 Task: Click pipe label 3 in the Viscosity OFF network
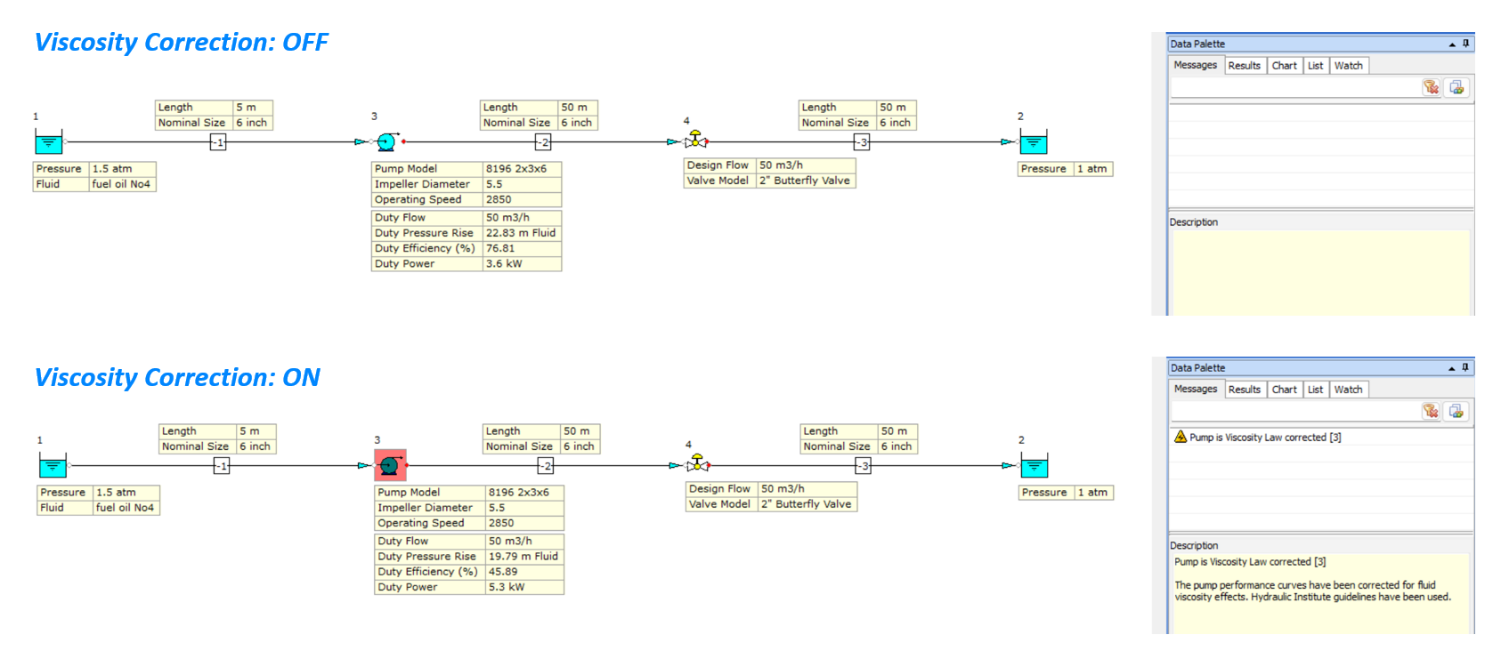point(862,142)
